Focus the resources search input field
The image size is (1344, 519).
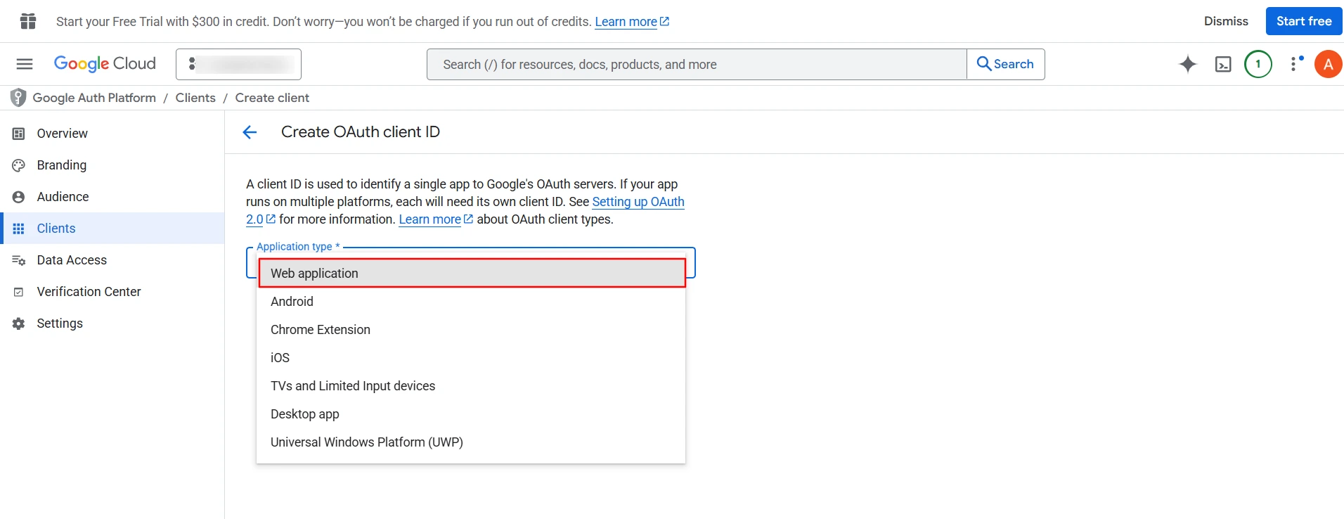[x=697, y=64]
